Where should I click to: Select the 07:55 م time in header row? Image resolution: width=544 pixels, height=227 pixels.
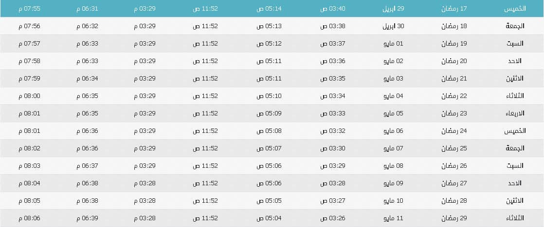[x=29, y=9]
